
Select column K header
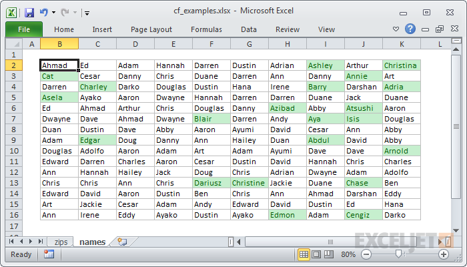402,44
